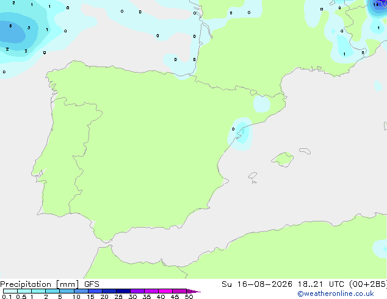Click the 25 to 30 mm dark blue swatch
This screenshot has height=299, width=387.
click(x=123, y=291)
